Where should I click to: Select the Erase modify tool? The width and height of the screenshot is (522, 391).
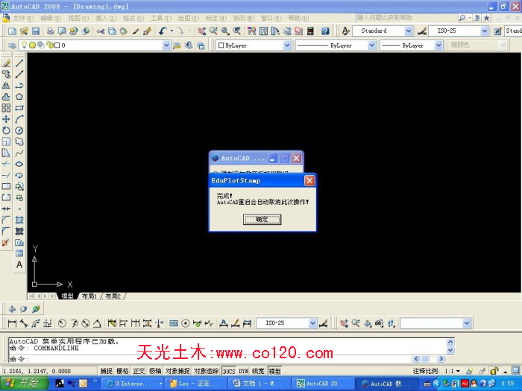[x=6, y=63]
